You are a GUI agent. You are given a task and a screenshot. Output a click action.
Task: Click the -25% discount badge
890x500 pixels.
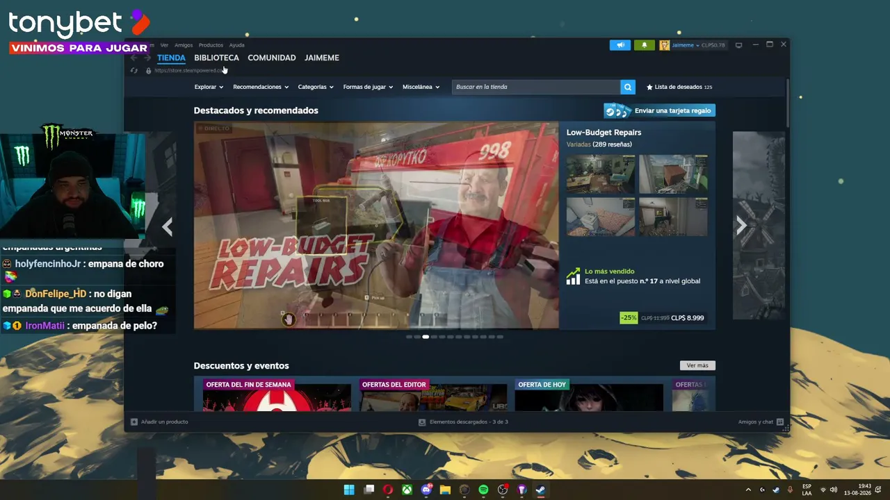click(x=629, y=318)
